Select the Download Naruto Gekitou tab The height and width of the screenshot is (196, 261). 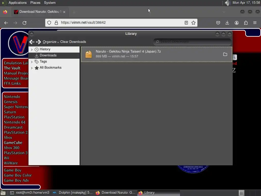pyautogui.click(x=40, y=12)
